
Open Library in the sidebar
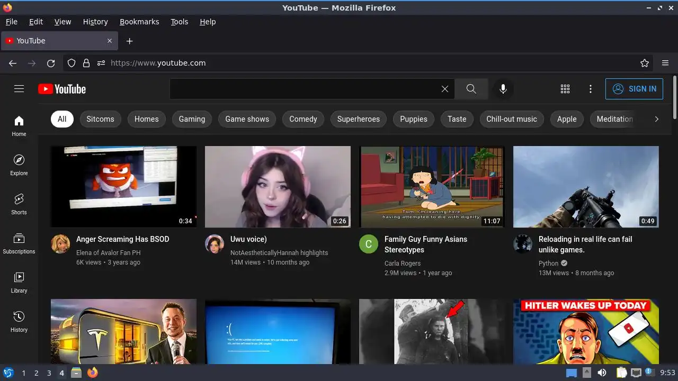point(19,283)
